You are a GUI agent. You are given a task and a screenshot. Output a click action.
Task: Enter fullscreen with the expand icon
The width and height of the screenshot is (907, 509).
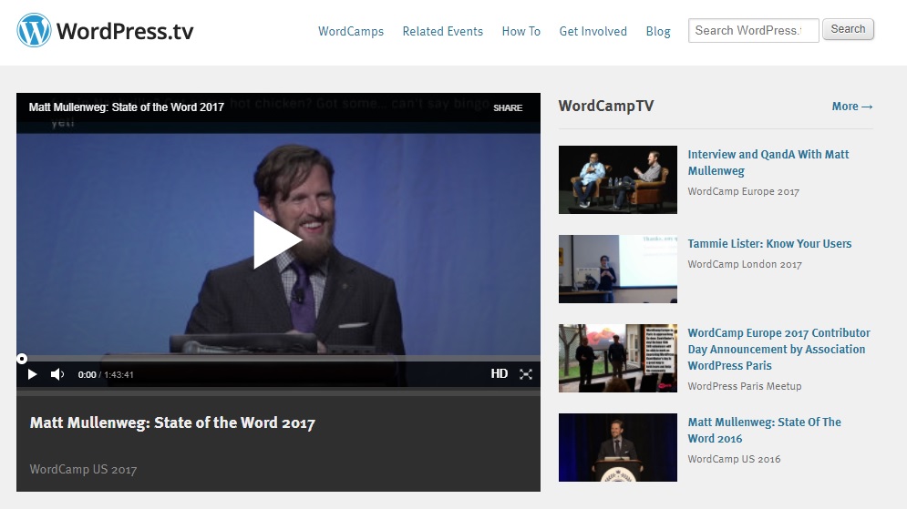pyautogui.click(x=526, y=374)
